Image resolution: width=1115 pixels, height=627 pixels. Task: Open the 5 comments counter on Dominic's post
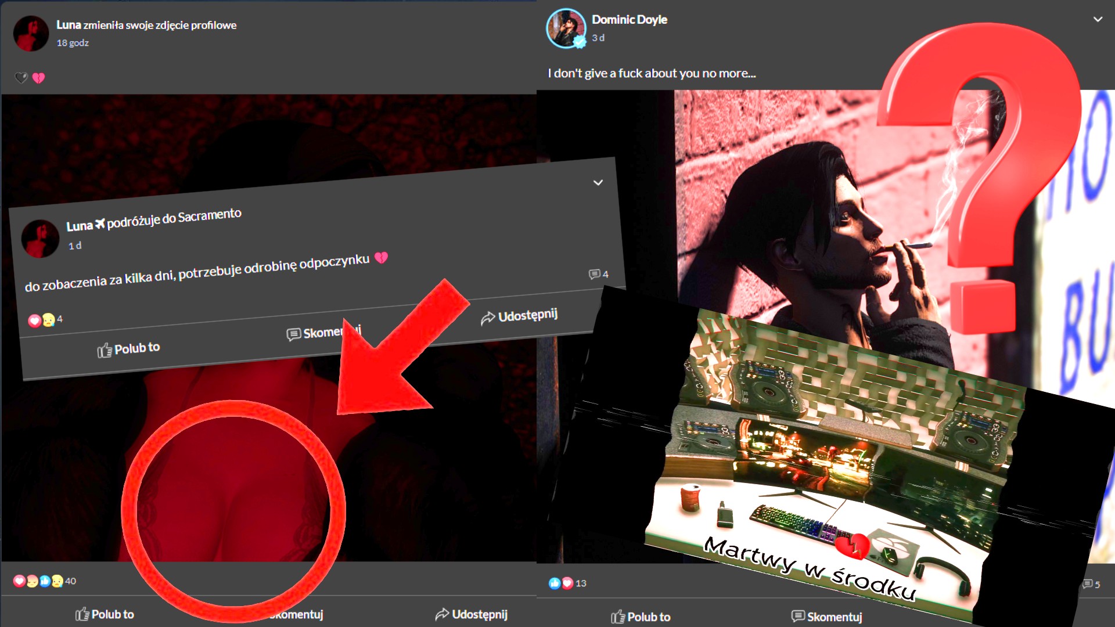click(x=1091, y=584)
